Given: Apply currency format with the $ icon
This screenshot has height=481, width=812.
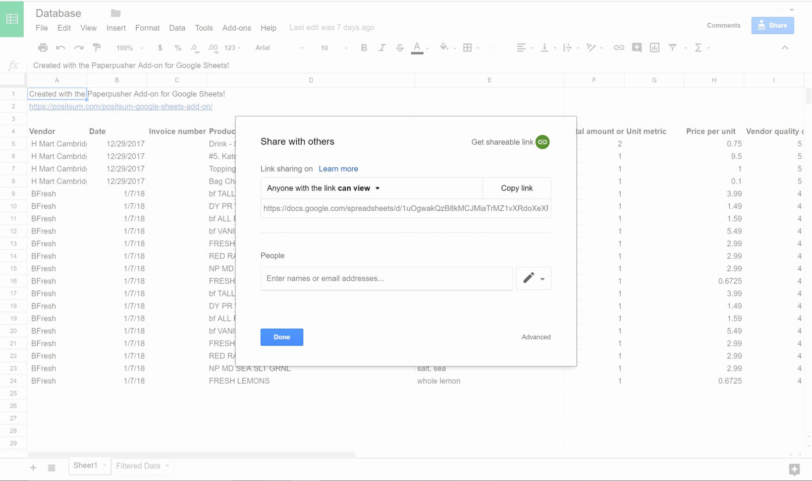Looking at the screenshot, I should (x=160, y=48).
